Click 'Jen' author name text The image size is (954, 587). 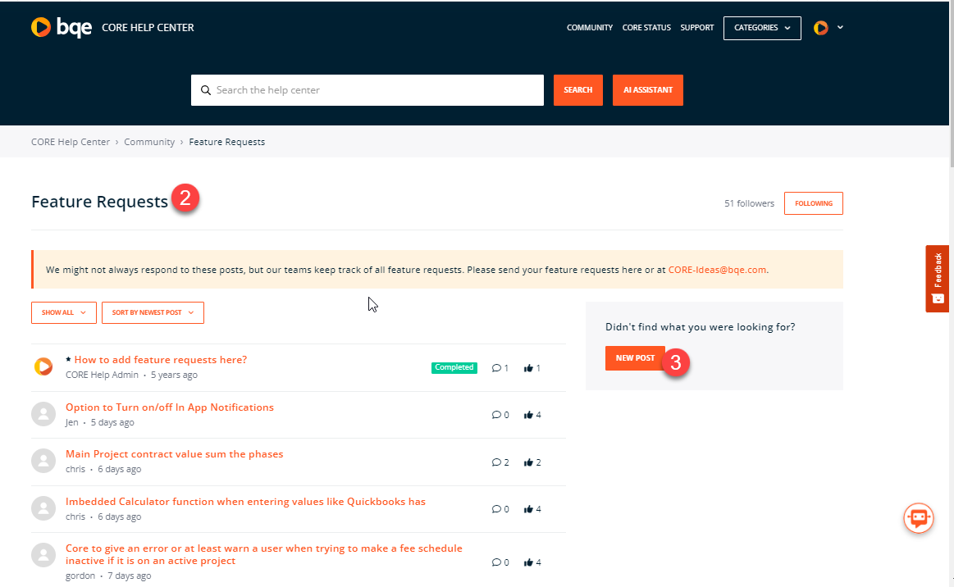point(72,422)
